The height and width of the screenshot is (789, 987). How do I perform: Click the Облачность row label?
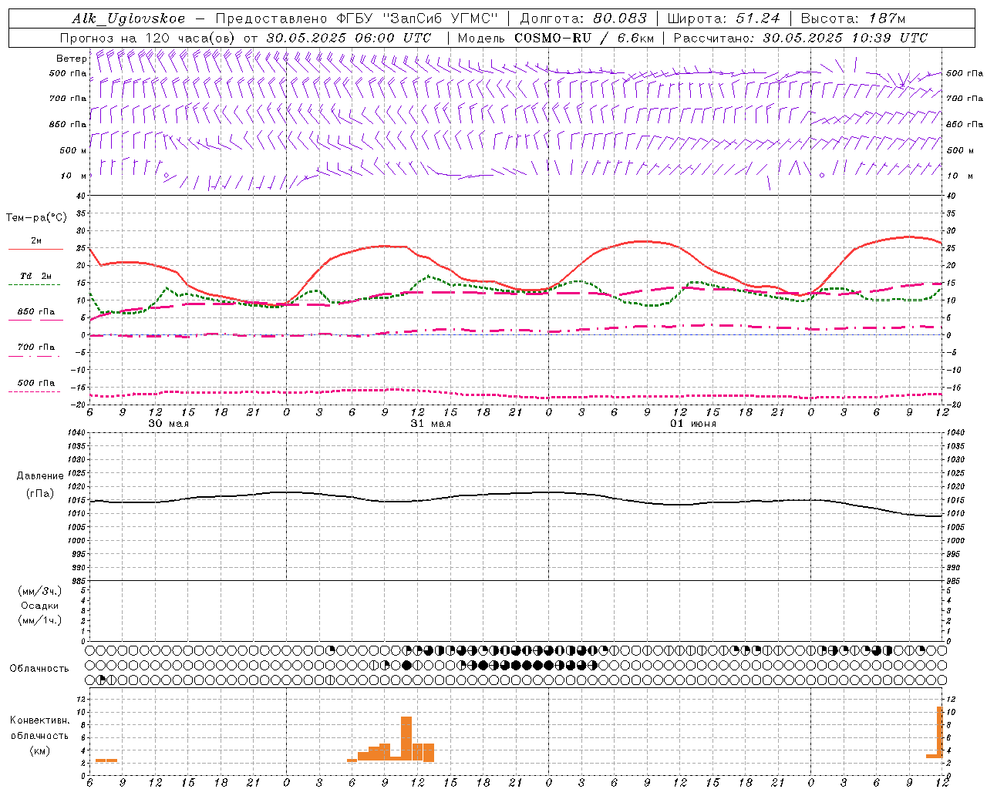point(39,668)
